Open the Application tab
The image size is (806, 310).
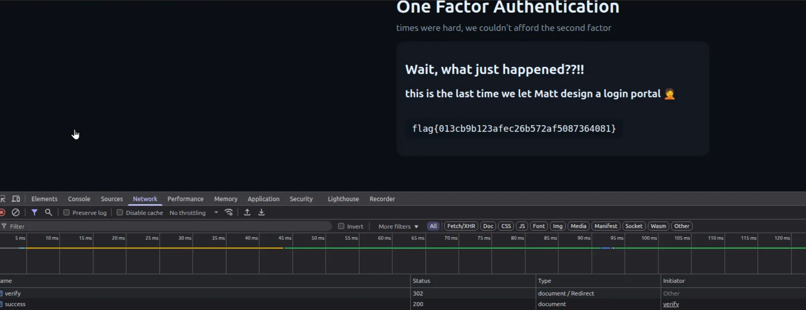click(x=263, y=199)
